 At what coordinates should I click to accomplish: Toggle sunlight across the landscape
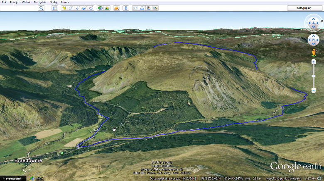(107, 8)
